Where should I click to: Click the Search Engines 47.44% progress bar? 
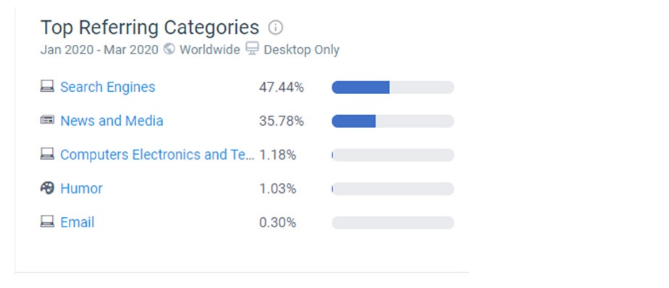(393, 87)
